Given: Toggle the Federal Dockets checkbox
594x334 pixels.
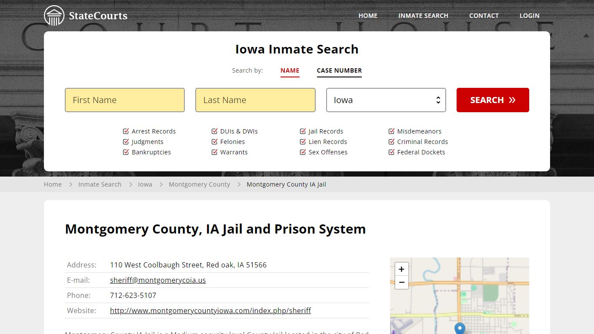Looking at the screenshot, I should [391, 152].
